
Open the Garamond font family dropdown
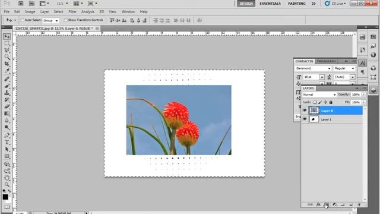(x=313, y=68)
